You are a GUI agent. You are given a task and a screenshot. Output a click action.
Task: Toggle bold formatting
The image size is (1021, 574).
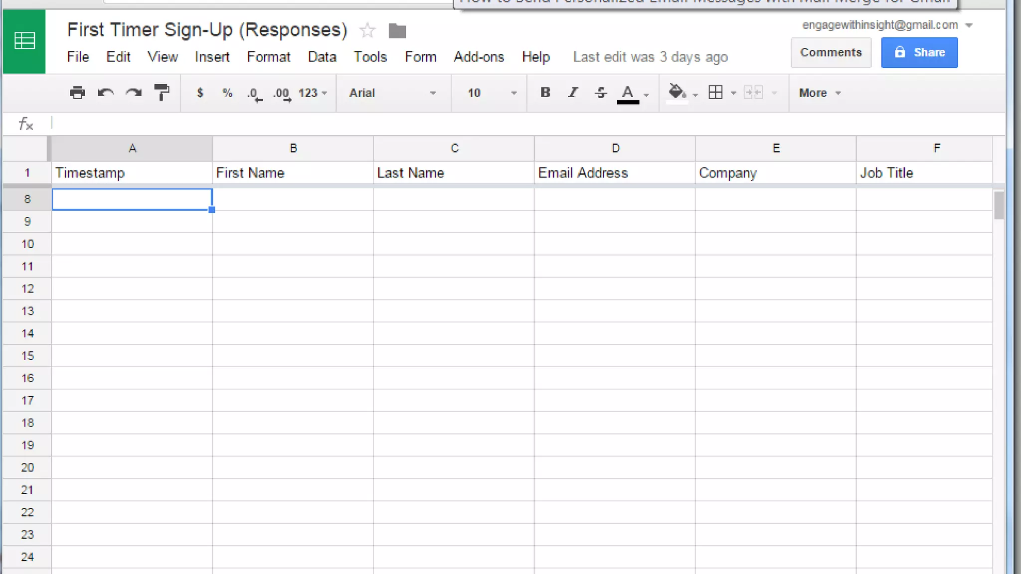coord(545,93)
